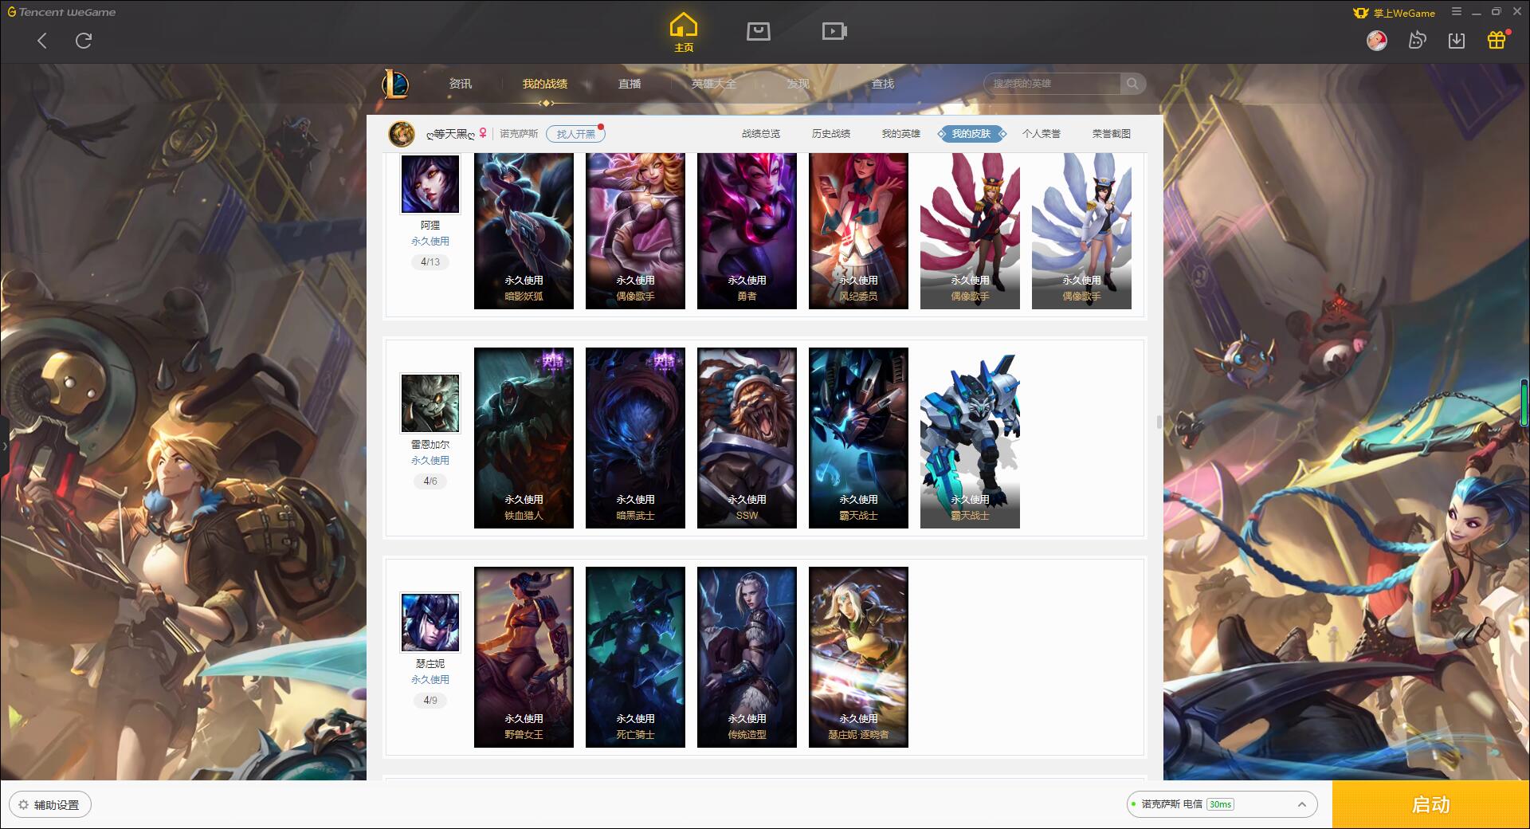Open the 瑟庄妮 逐晓者 skin card
The image size is (1530, 829).
click(x=858, y=657)
